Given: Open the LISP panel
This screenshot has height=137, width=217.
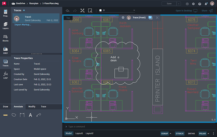Looking at the screenshot, I should 6,75.
